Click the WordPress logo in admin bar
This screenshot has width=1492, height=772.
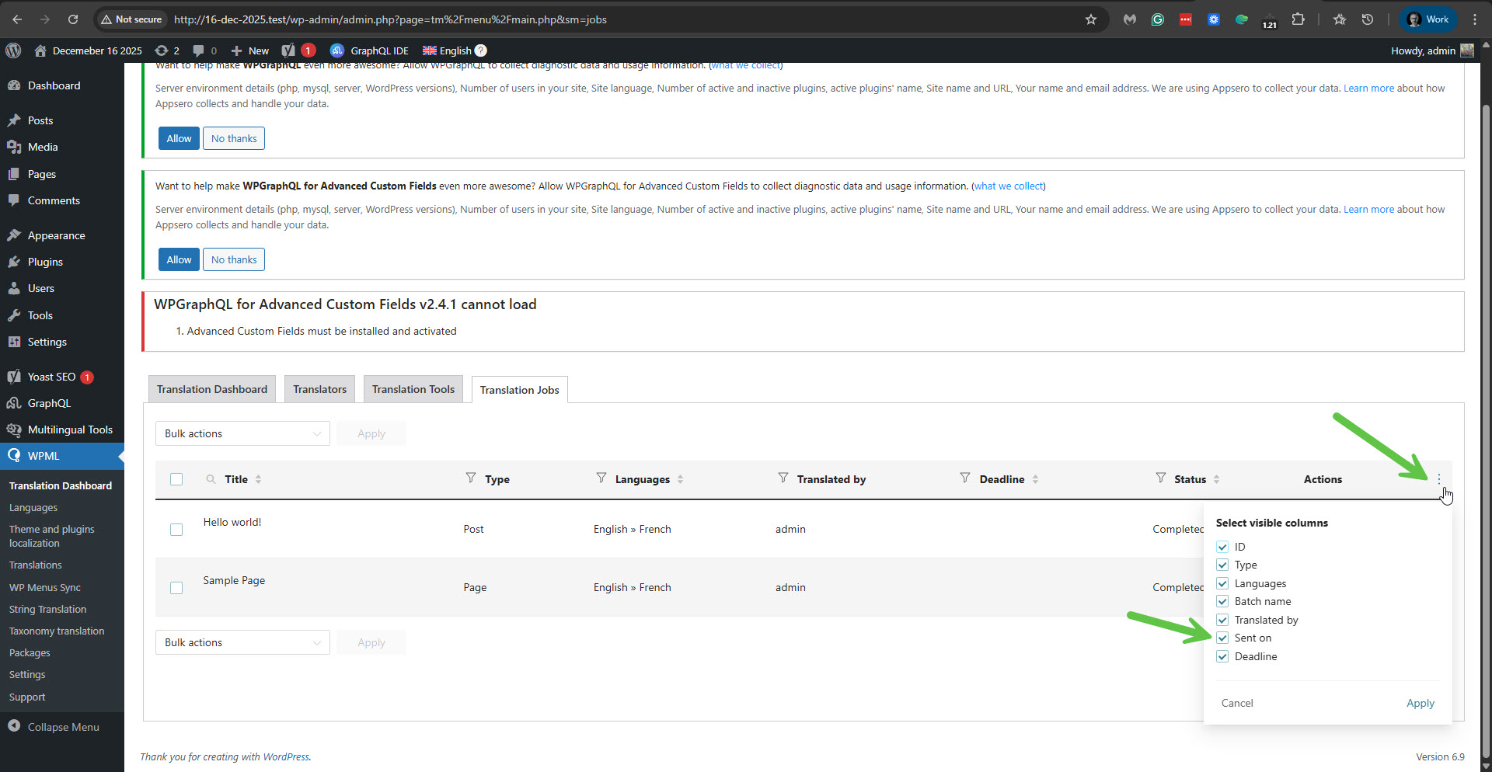click(x=13, y=50)
